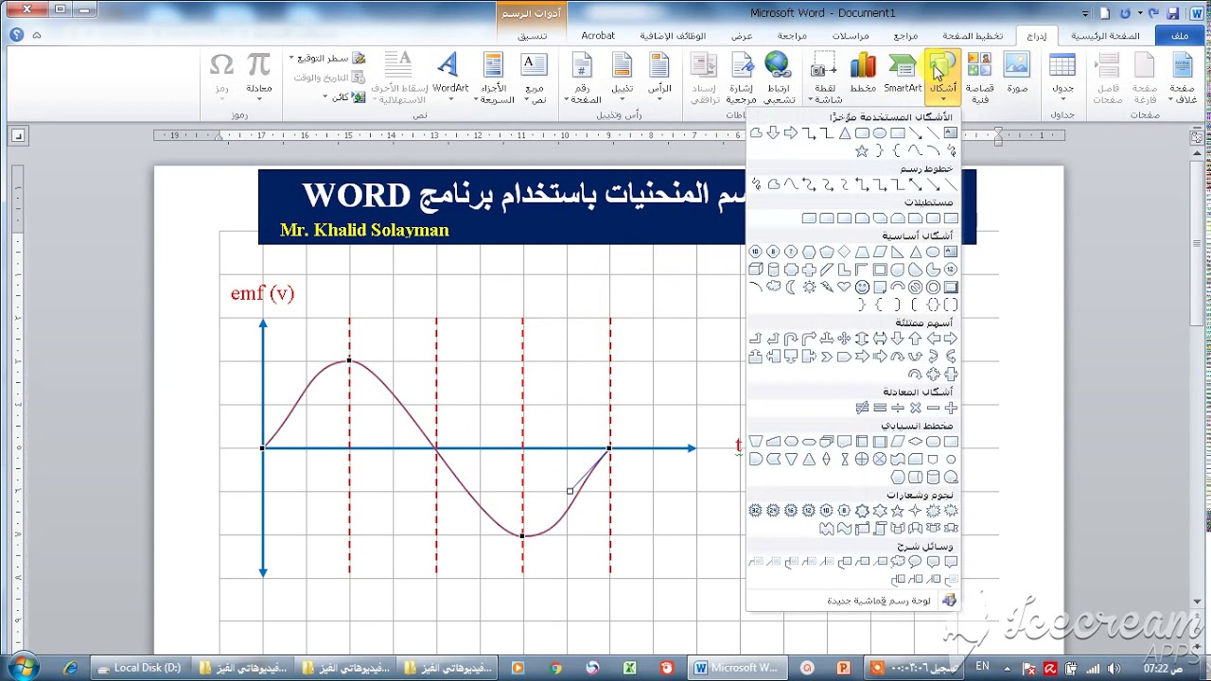The height and width of the screenshot is (681, 1211).
Task: Open the Text Box (مربع نص) dropdown
Action: [534, 78]
